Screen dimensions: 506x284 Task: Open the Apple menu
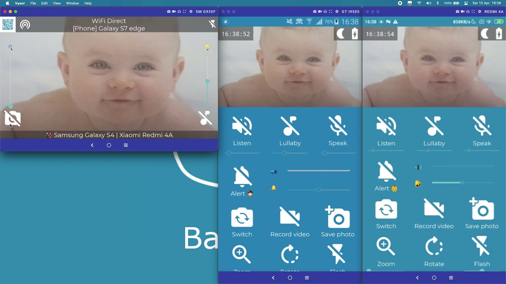point(8,3)
